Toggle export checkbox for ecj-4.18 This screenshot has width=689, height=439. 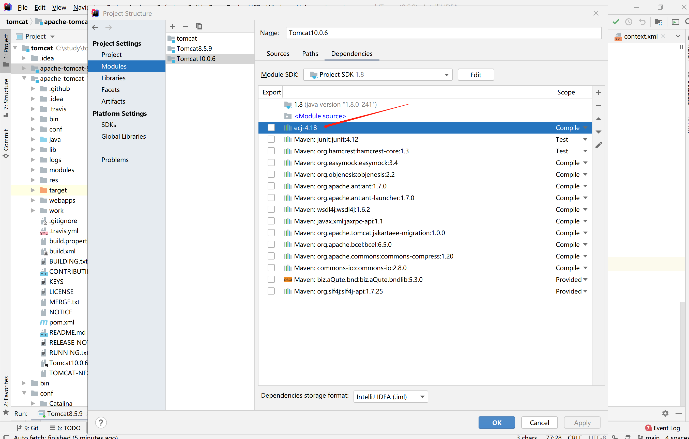271,127
